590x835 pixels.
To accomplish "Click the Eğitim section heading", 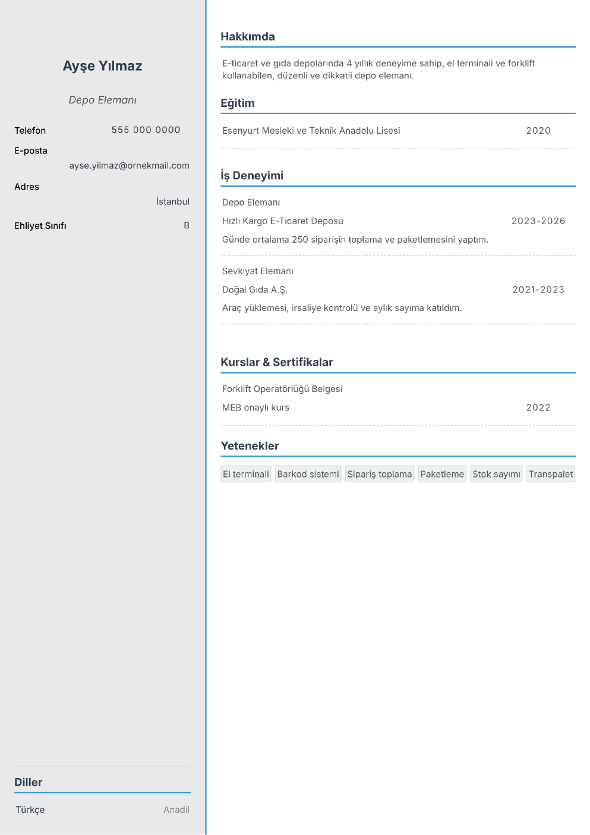I will click(238, 103).
